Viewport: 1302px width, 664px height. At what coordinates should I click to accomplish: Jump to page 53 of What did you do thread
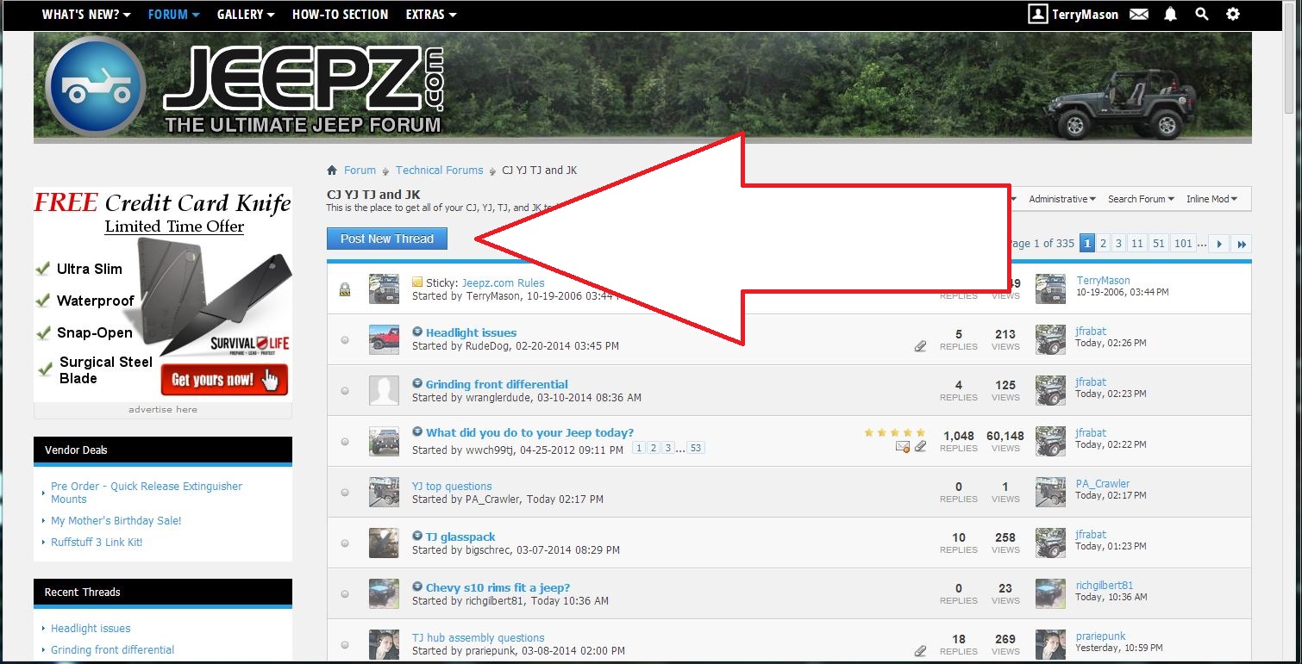click(696, 448)
